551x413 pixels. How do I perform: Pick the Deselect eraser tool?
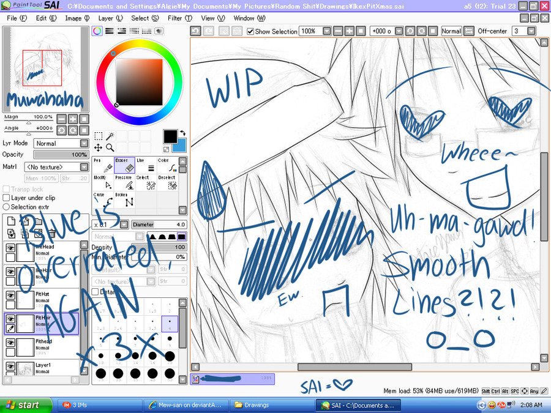pos(167,182)
